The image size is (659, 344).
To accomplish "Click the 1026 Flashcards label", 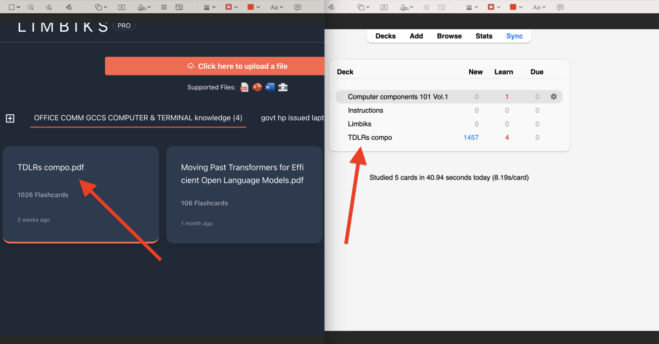I will click(x=43, y=195).
